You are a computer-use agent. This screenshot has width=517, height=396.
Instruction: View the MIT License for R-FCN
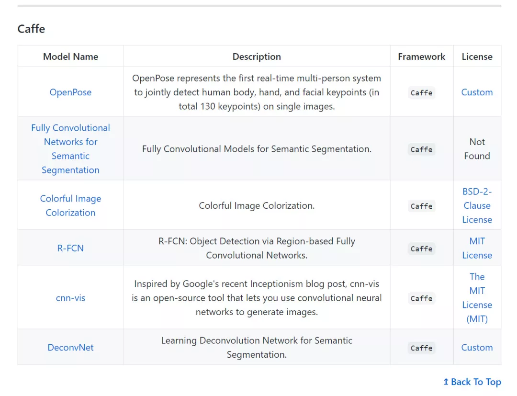point(477,248)
